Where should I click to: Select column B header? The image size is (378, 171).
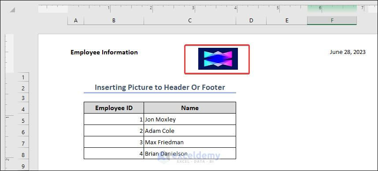[114, 21]
